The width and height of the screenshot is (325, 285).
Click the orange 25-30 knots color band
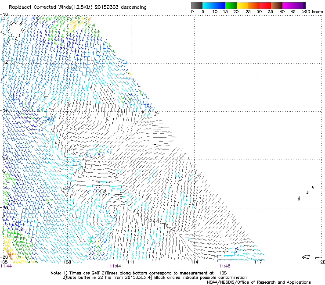pyautogui.click(x=254, y=5)
